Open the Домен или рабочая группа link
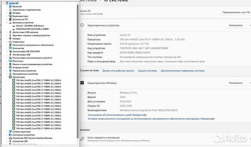Viewport: 251px width, 147px height. tap(118, 71)
